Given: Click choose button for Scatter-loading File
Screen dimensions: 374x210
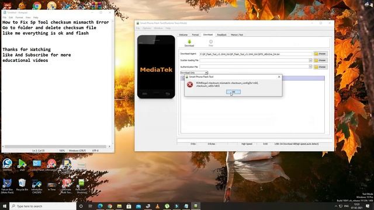Looking at the screenshot, I should pos(321,60).
